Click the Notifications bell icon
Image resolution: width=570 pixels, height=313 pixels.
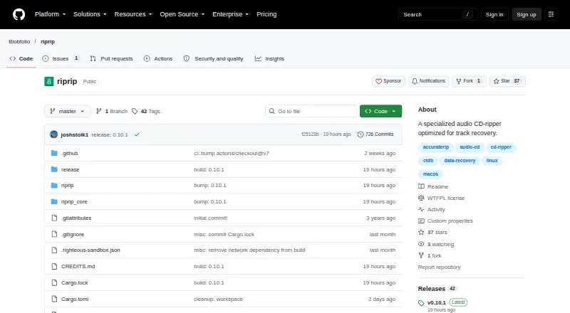pyautogui.click(x=415, y=81)
